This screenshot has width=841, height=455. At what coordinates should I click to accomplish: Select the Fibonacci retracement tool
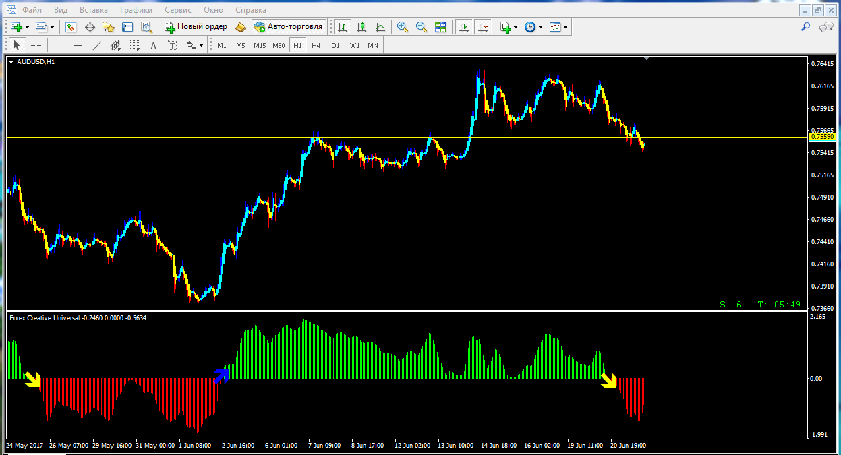tap(134, 46)
